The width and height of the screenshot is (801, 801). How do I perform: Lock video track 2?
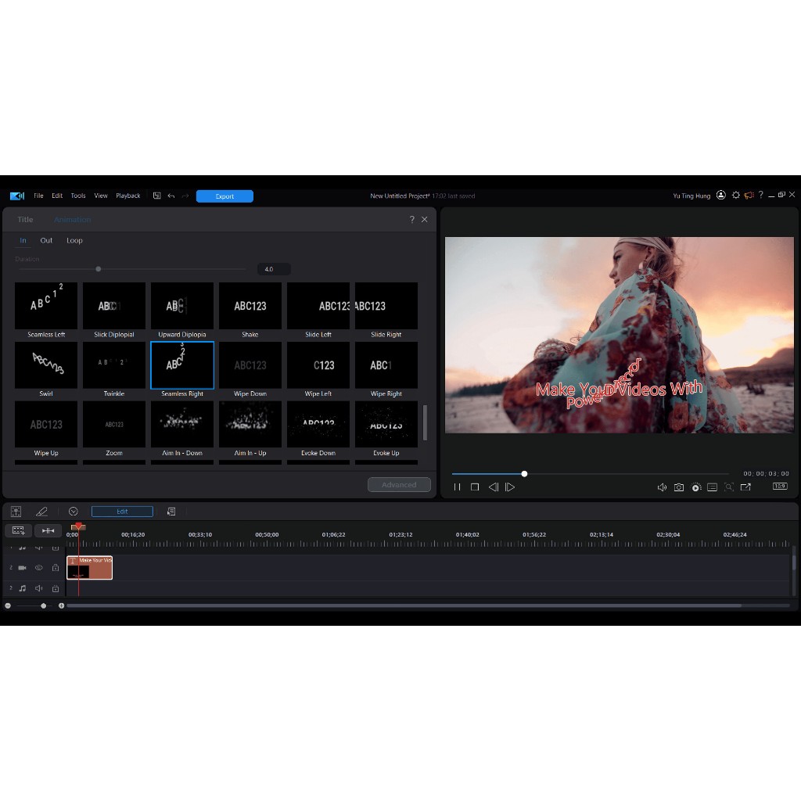pos(56,568)
